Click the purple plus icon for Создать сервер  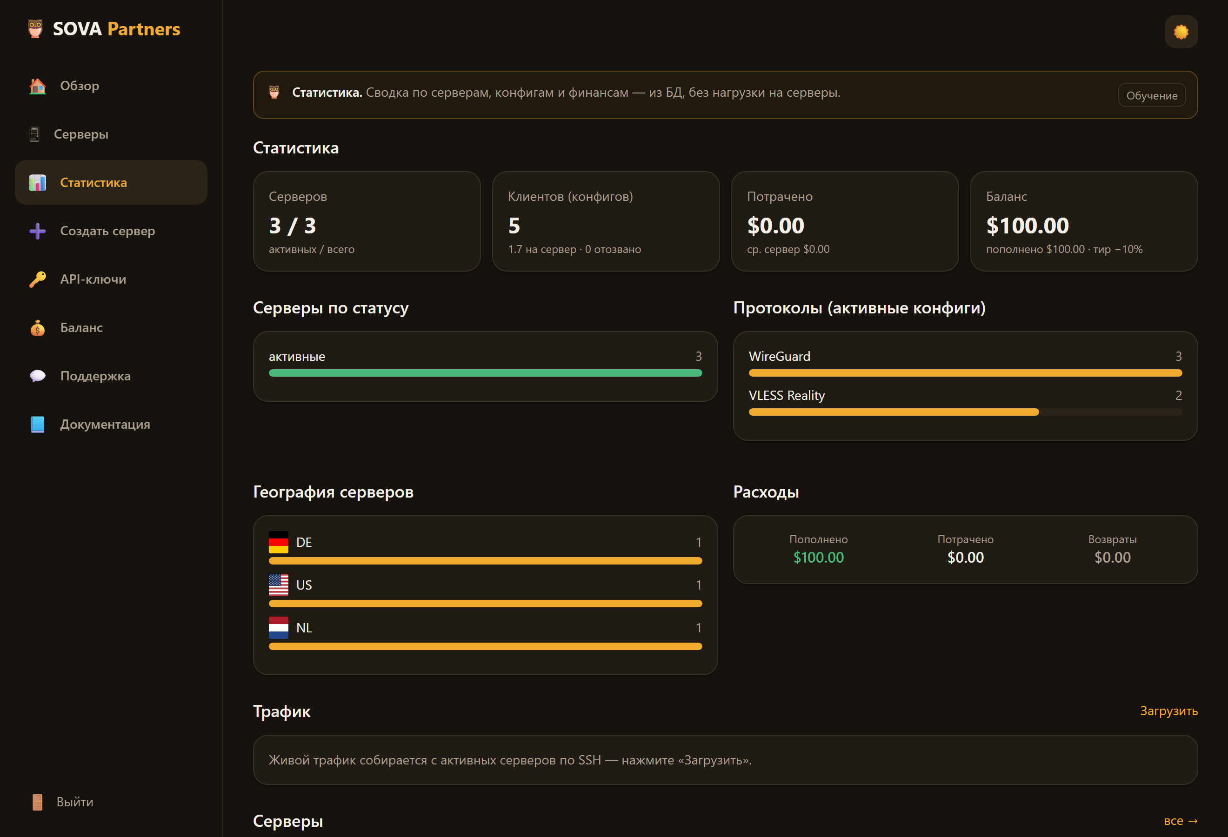[38, 231]
